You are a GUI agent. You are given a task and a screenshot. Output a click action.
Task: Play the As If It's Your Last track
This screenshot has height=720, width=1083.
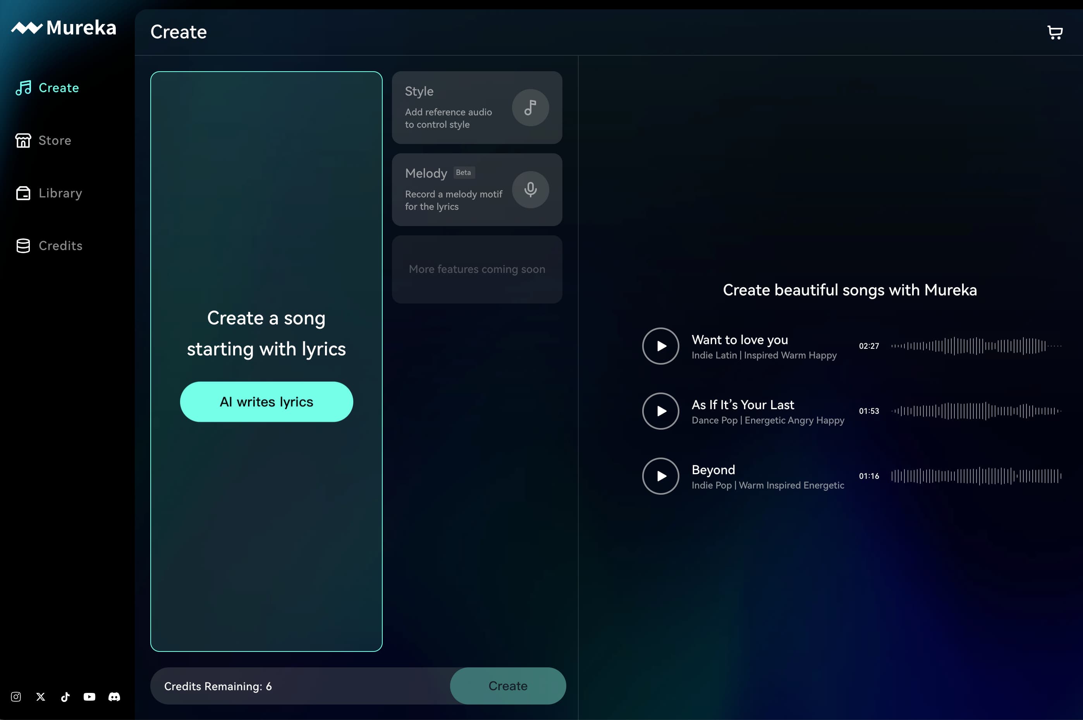[660, 410]
